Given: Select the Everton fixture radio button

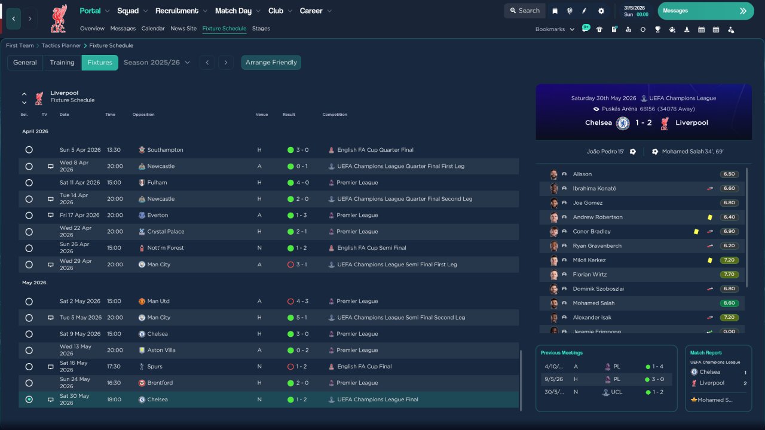Looking at the screenshot, I should (29, 215).
